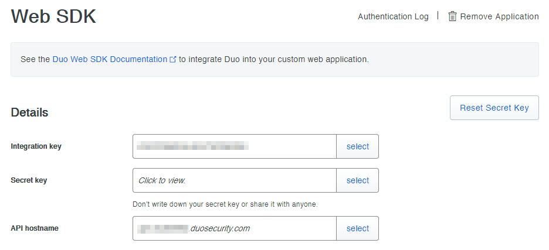Click the Integration key label
Viewport: 549px width, 250px height.
36,146
